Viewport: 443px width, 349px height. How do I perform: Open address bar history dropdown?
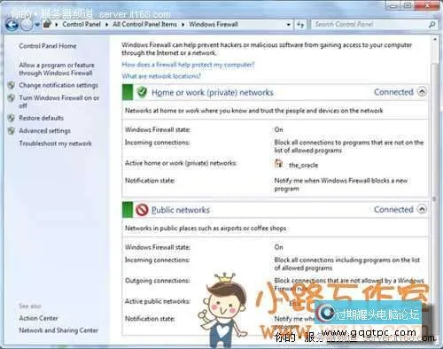pyautogui.click(x=289, y=25)
